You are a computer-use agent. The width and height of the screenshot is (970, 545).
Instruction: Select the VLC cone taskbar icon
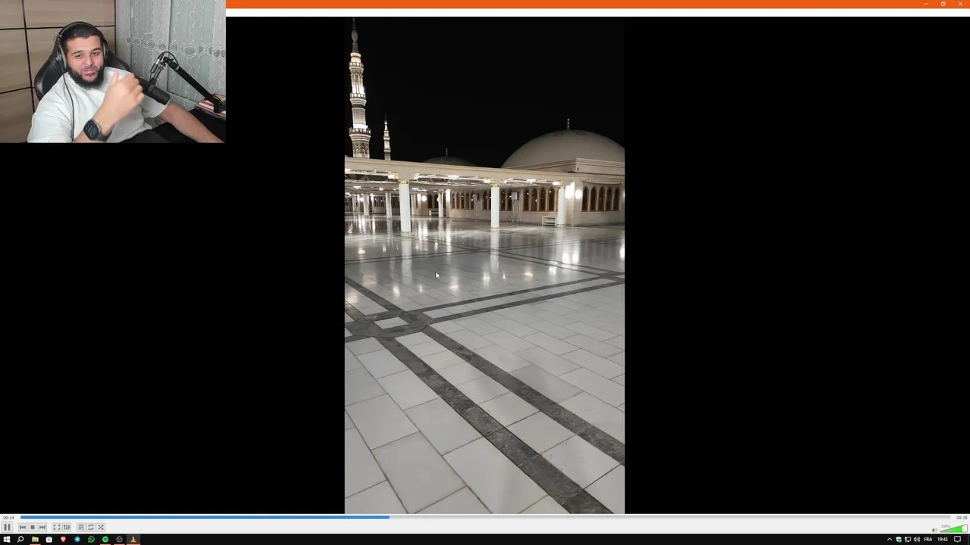coord(133,539)
